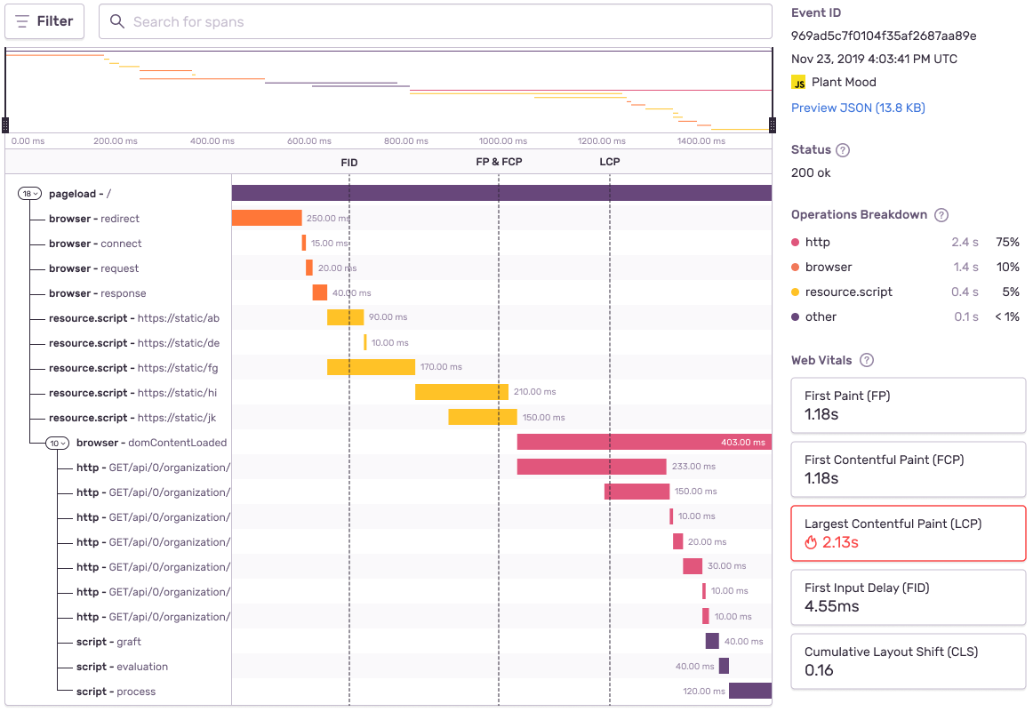The image size is (1033, 712).
Task: Open the Operations Breakdown help question mark
Action: click(x=941, y=214)
